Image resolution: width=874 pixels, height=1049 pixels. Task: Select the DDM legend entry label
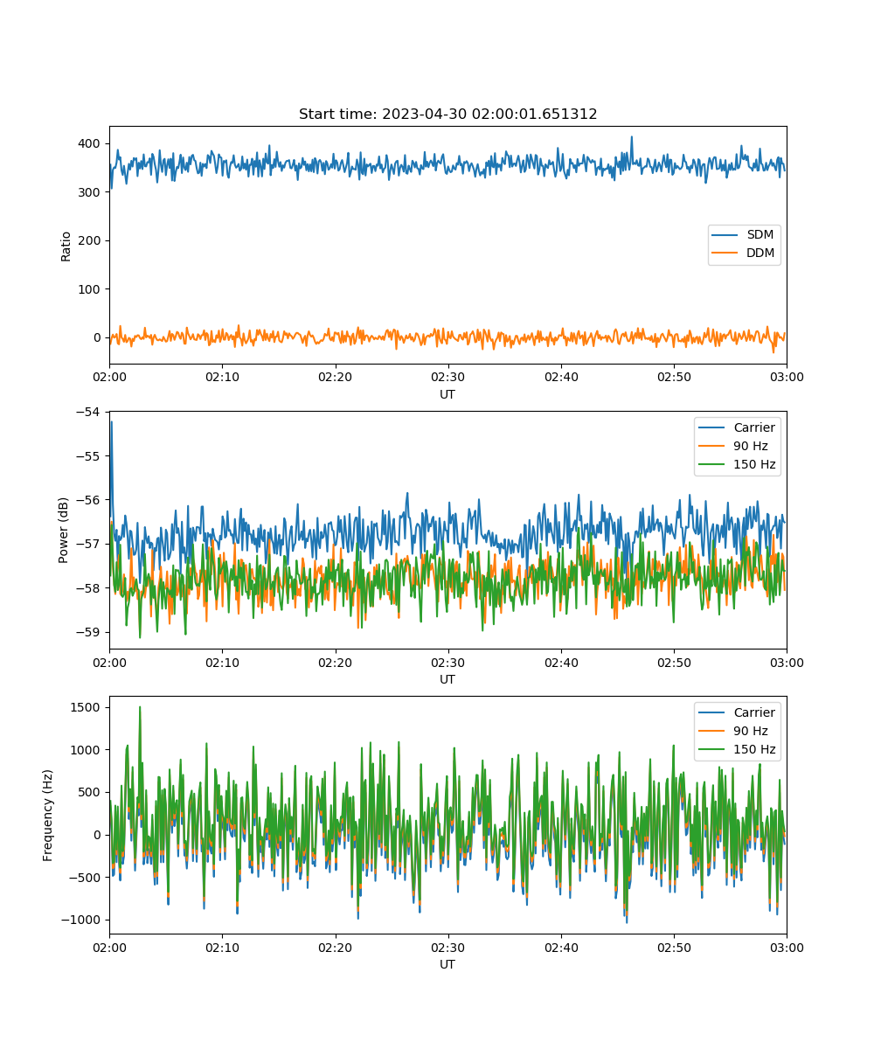pos(760,253)
